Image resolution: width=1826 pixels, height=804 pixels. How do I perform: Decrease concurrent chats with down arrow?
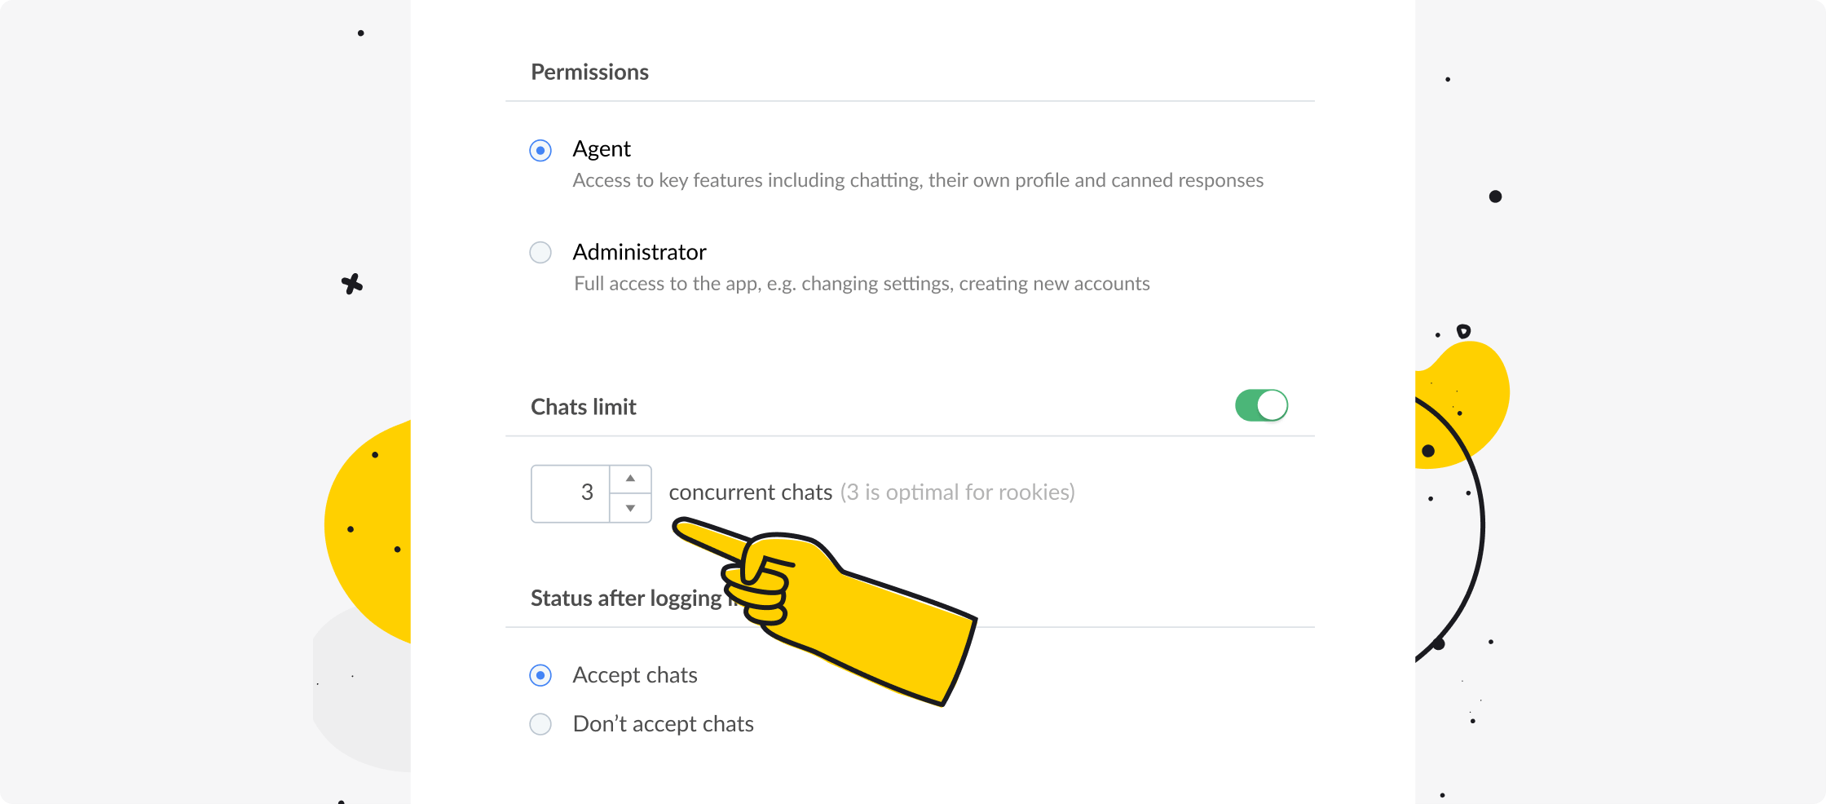[x=630, y=508]
